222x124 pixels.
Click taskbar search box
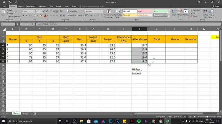pos(32,121)
